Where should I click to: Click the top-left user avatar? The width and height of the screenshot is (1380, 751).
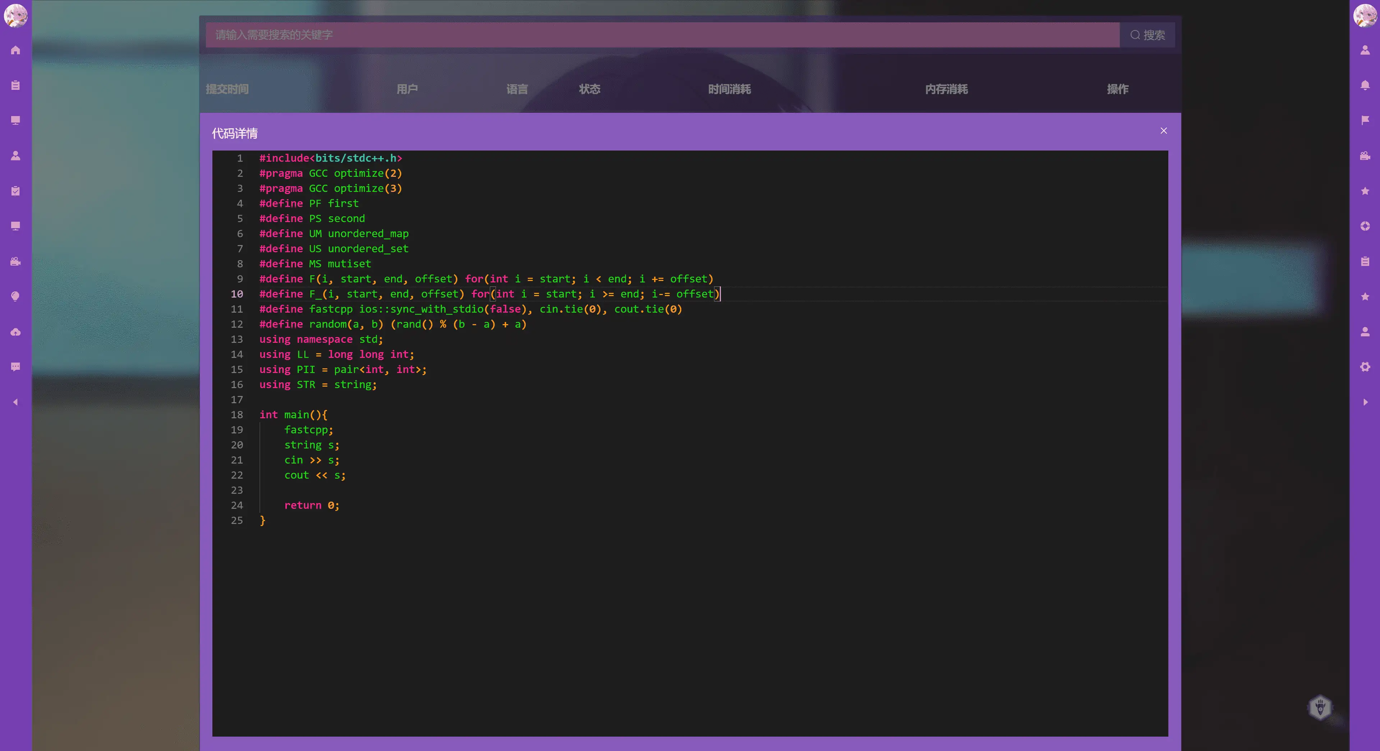click(15, 15)
